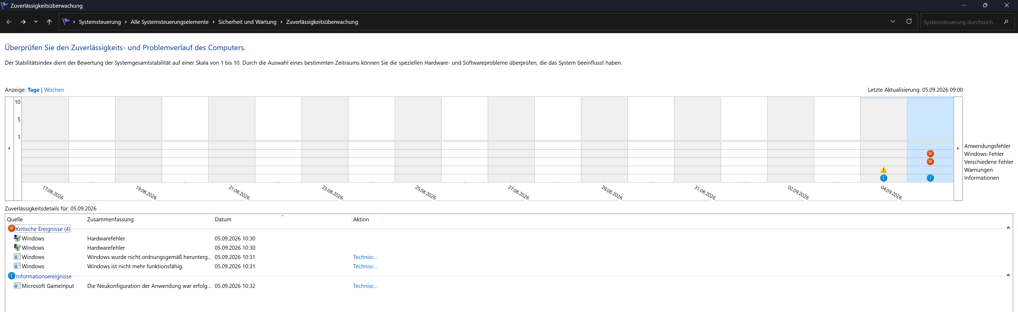1018x312 pixels.
Task: Select 'Microsoft GameInput' source text
Action: tap(48, 286)
